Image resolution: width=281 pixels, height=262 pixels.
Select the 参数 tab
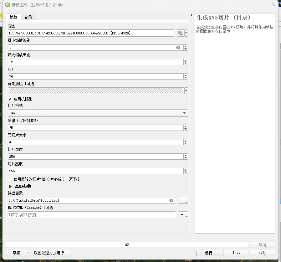click(x=13, y=17)
